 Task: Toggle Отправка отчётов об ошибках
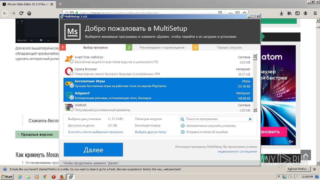(183, 132)
